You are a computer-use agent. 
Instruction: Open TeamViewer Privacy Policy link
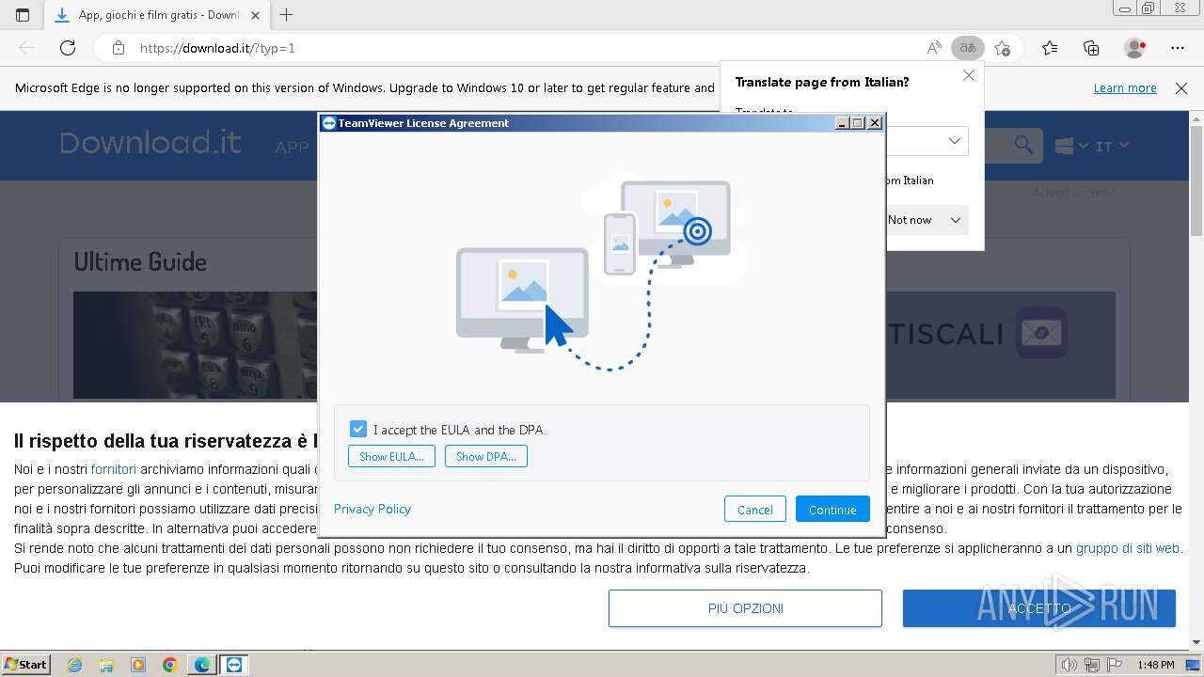tap(372, 509)
